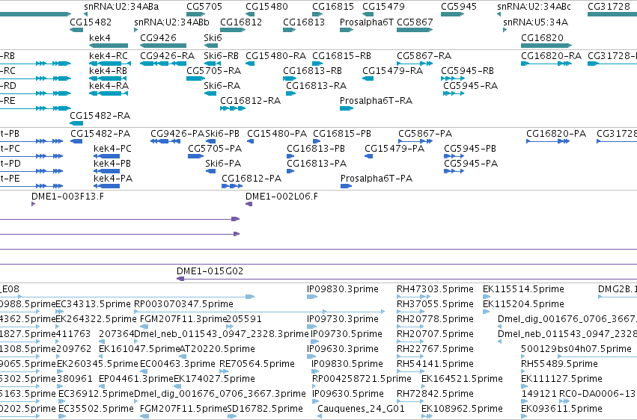The height and width of the screenshot is (420, 637).
Task: Click the CG5945-PB protein label
Action: 470,149
